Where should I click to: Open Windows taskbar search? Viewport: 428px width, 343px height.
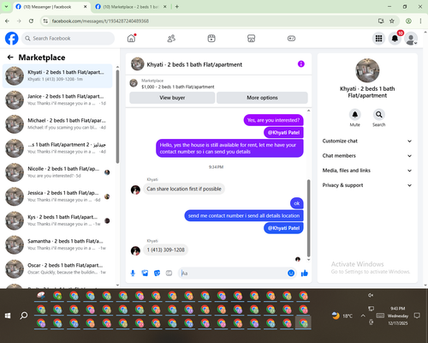point(24,316)
